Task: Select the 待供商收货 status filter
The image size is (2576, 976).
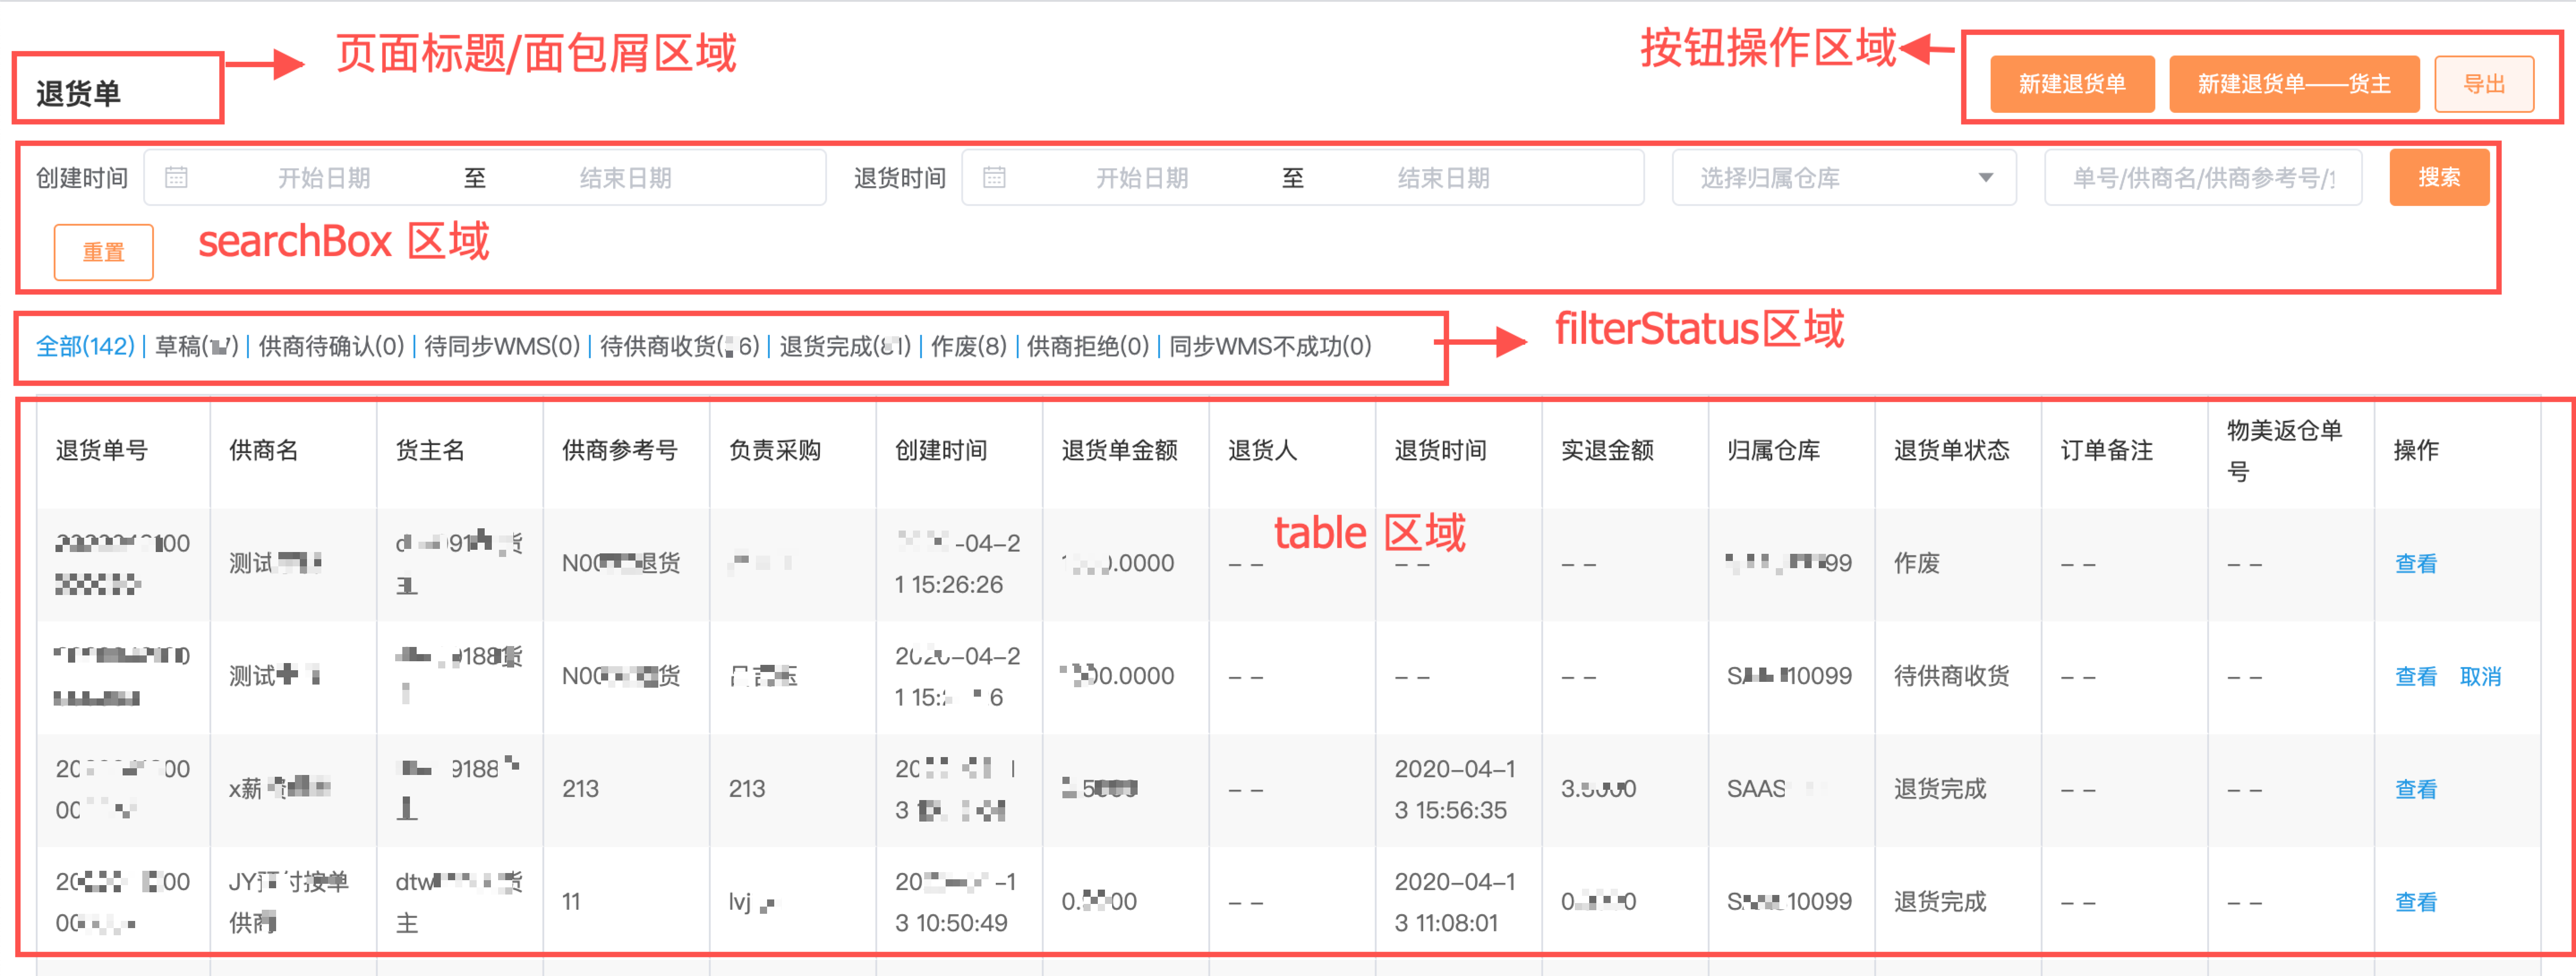Action: point(680,346)
